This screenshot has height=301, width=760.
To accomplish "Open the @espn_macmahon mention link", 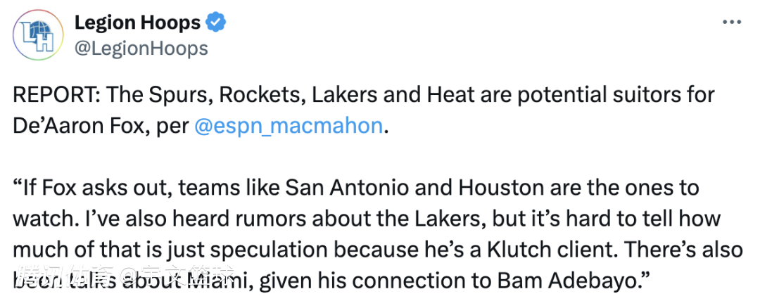I will (x=288, y=127).
